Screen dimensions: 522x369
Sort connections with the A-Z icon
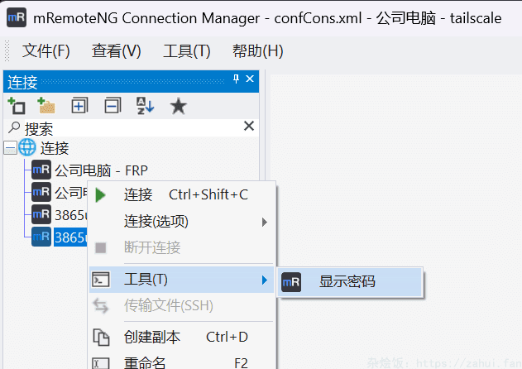[x=145, y=106]
